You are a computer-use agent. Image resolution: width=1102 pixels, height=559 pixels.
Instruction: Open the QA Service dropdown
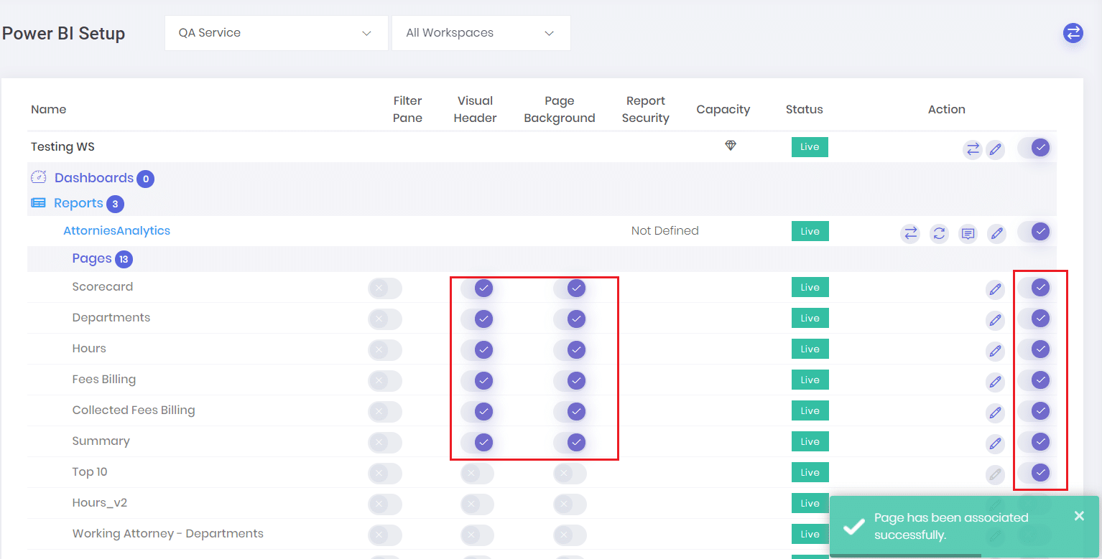pos(276,32)
